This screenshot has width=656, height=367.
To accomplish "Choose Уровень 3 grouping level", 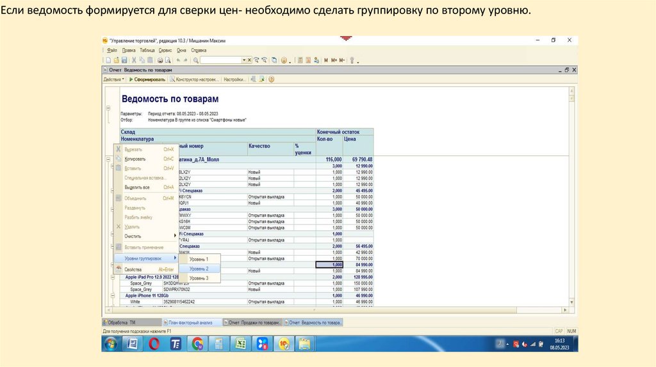I will click(199, 278).
